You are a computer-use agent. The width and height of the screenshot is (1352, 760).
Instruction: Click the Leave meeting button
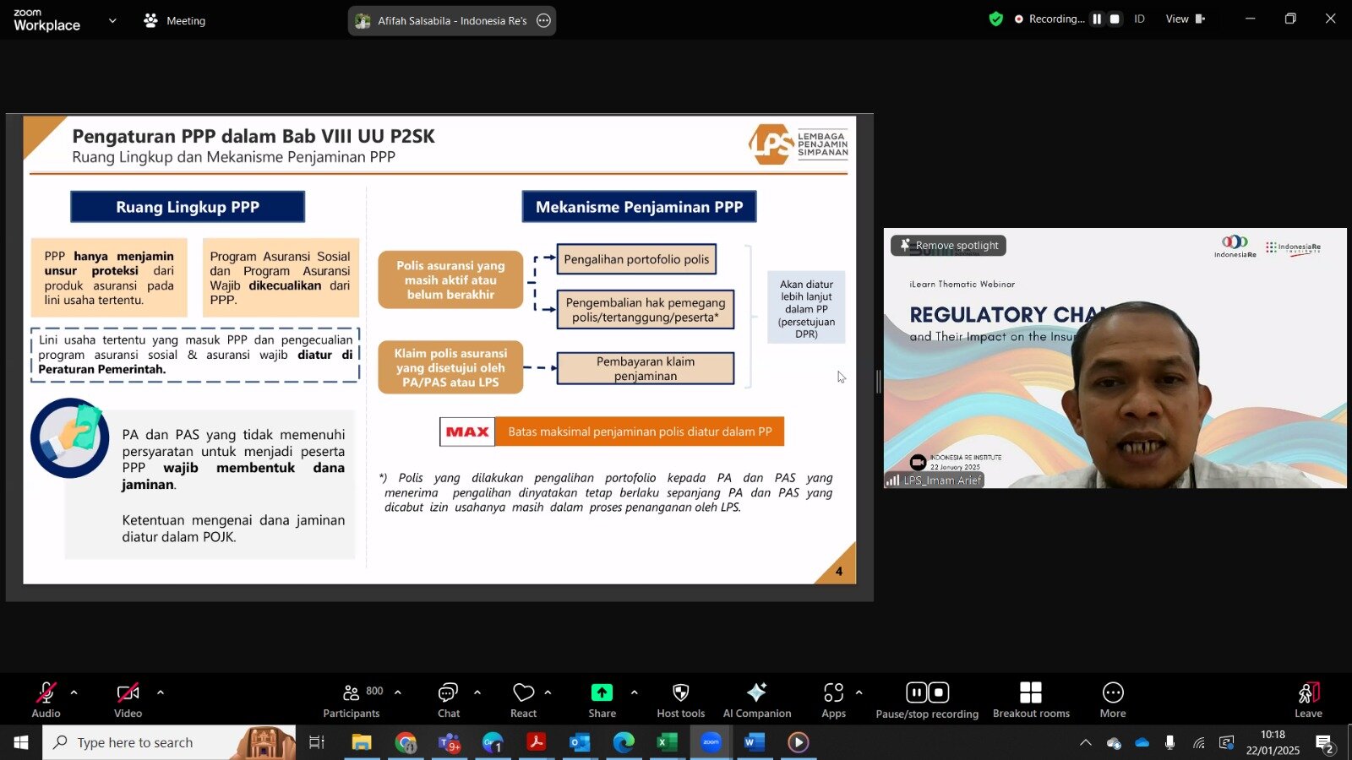(x=1308, y=700)
